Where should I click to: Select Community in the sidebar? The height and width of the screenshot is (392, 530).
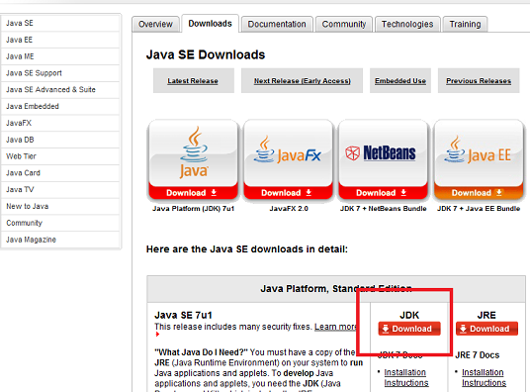tap(60, 223)
